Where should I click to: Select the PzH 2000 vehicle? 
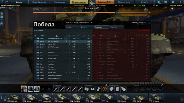tap(78, 98)
